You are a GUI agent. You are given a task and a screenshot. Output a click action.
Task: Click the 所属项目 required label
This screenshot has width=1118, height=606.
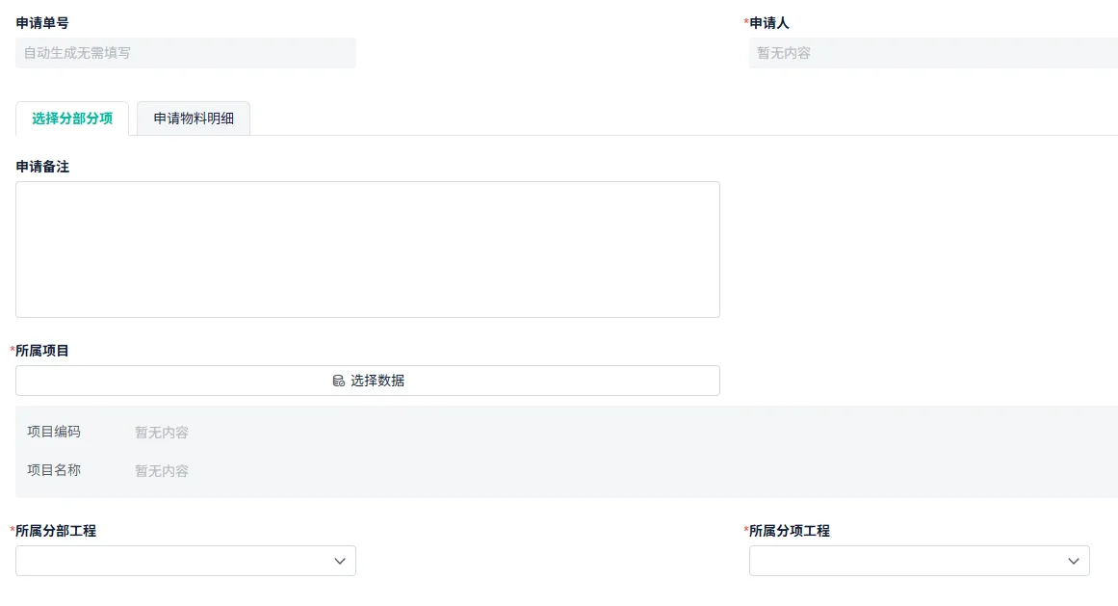pyautogui.click(x=42, y=351)
